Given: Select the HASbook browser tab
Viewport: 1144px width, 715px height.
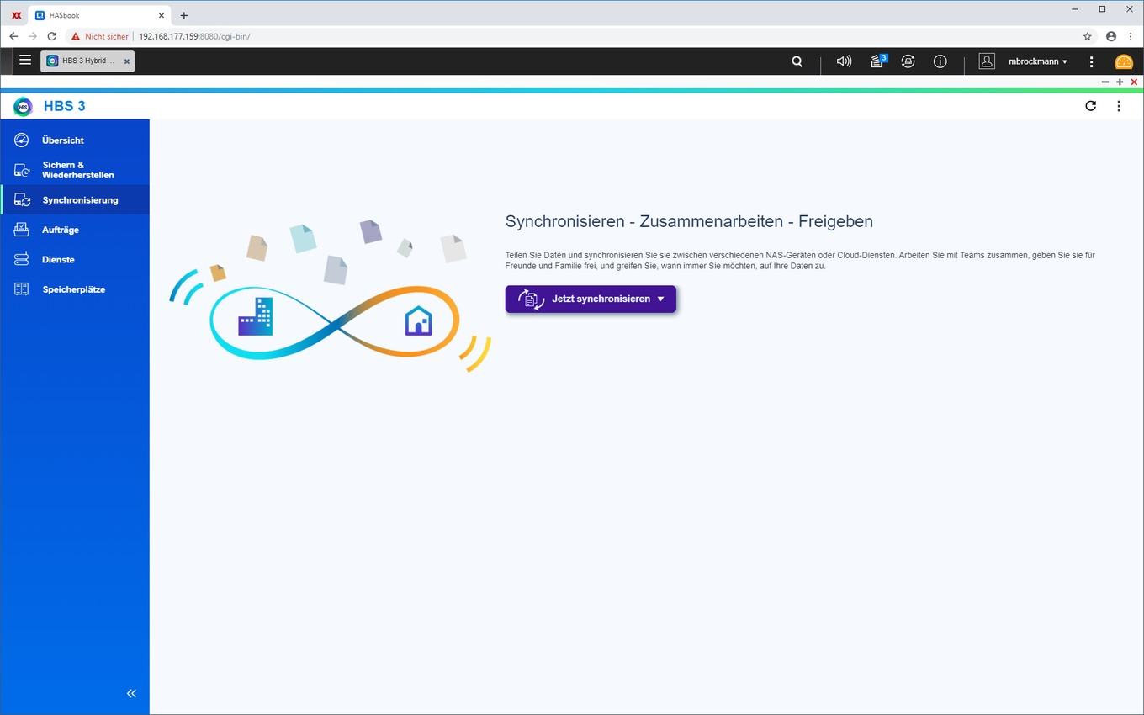Looking at the screenshot, I should (x=99, y=15).
